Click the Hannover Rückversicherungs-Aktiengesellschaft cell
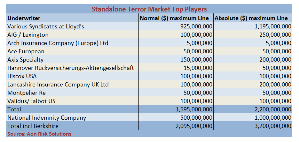 click(x=70, y=68)
